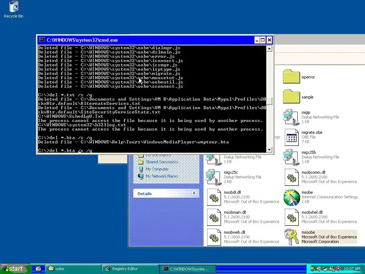Select the msobdl.dll file icon
The height and width of the screenshot is (274, 365).
click(214, 197)
